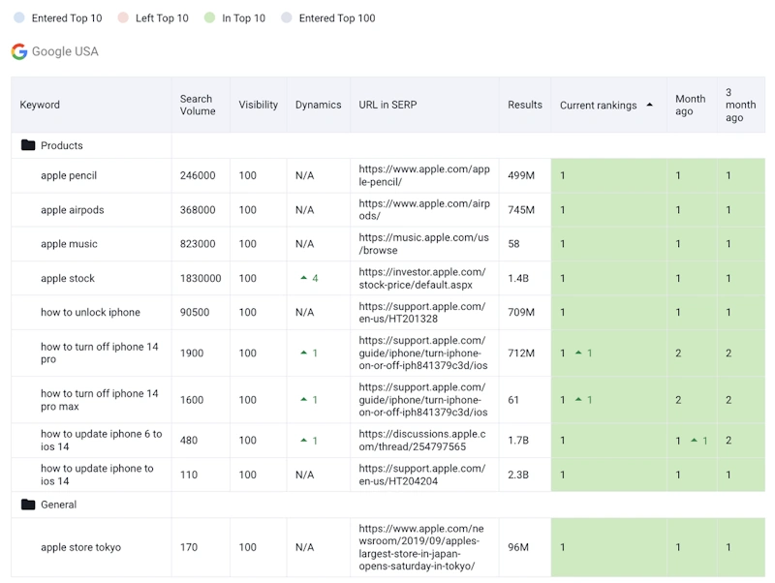
Task: Click the Google USA label
Action: click(65, 51)
